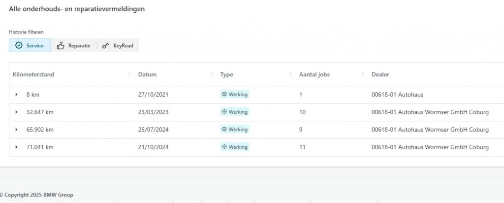Click sort arrows in Datum column
The image size is (504, 203).
coord(212,74)
